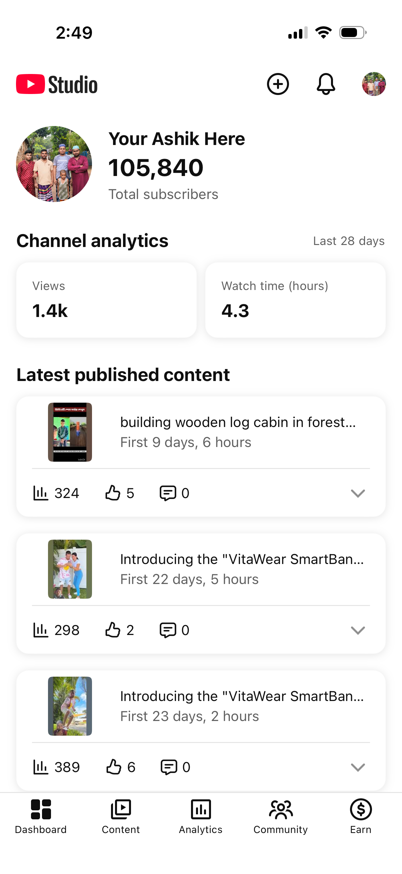Image resolution: width=402 pixels, height=874 pixels.
Task: Tap the large channel profile picture
Action: [54, 164]
